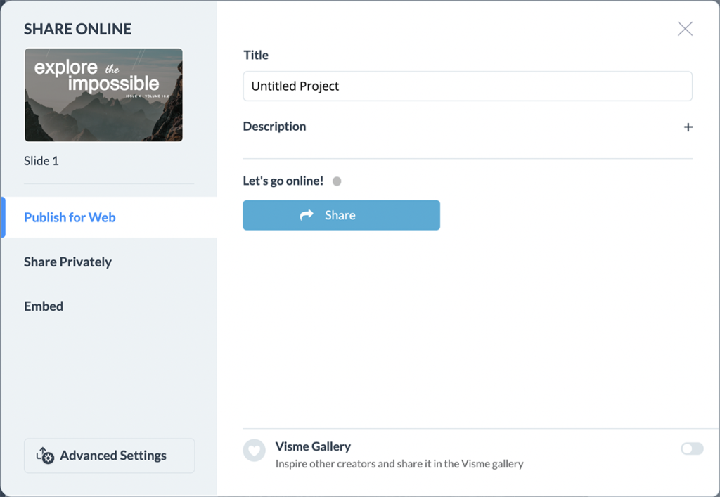Click inside the Untitled Project title field
The width and height of the screenshot is (720, 497).
click(x=468, y=86)
